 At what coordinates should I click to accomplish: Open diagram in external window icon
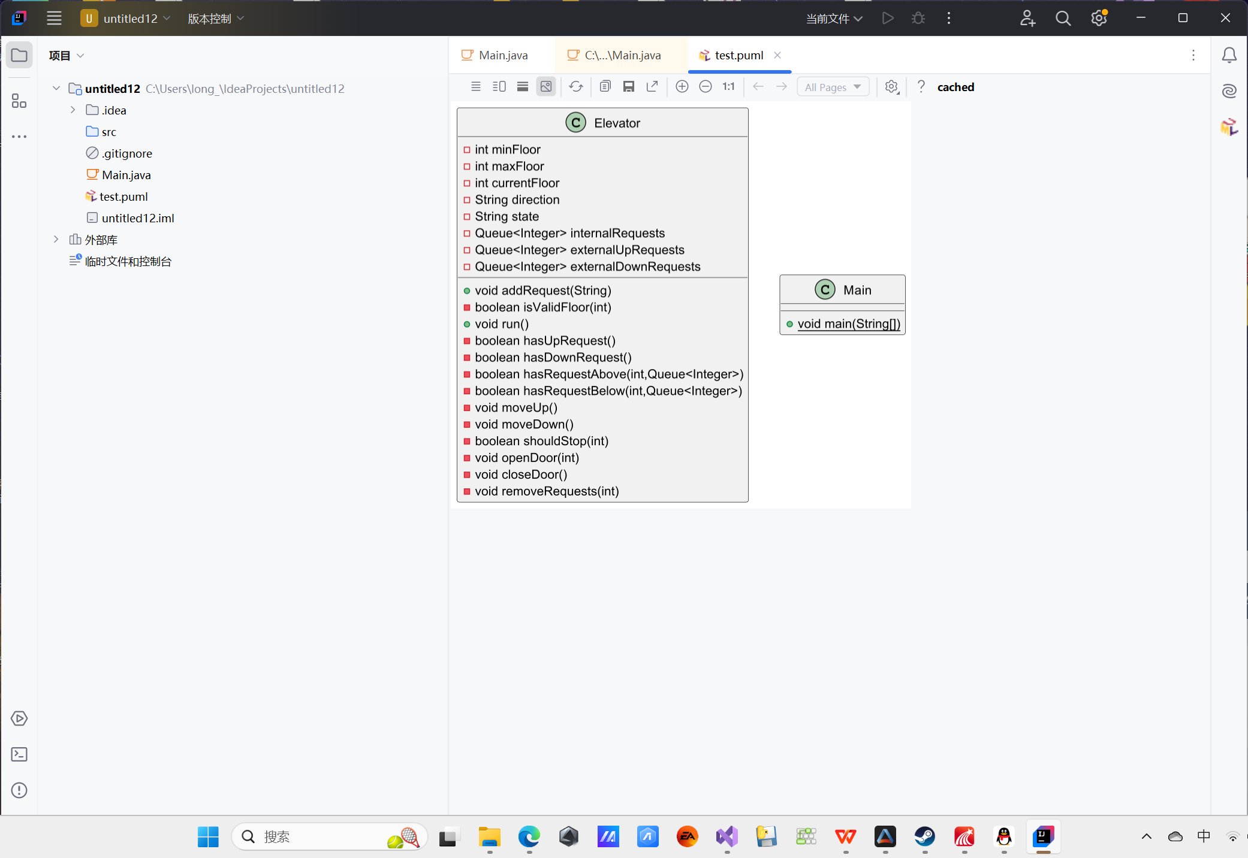coord(652,87)
